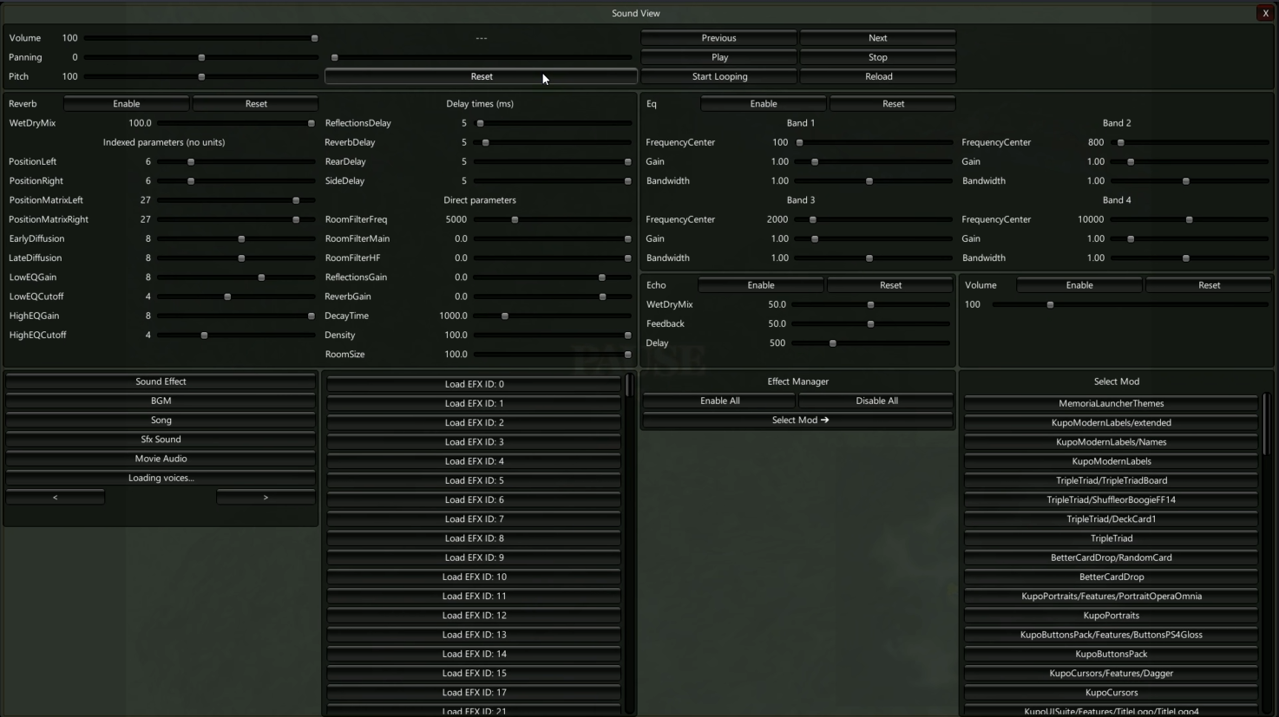Stop the sound playback
The image size is (1279, 717).
tap(878, 57)
